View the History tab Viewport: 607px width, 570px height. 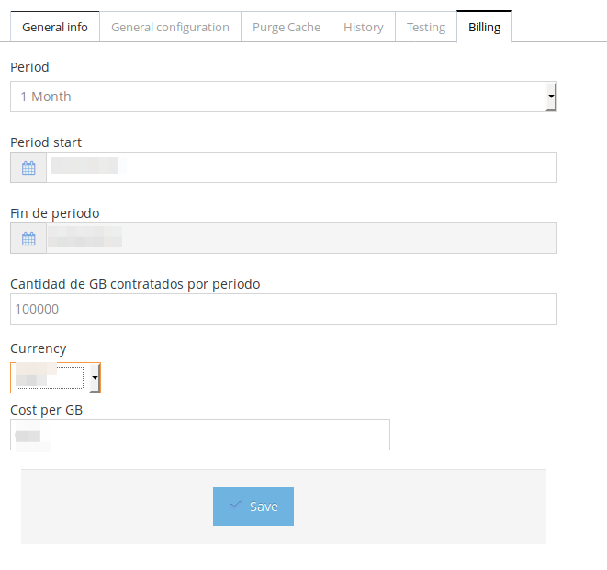point(363,27)
